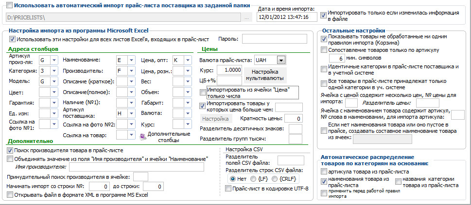Open the Ссылка на фото №2 dropdown

[x=131, y=124]
